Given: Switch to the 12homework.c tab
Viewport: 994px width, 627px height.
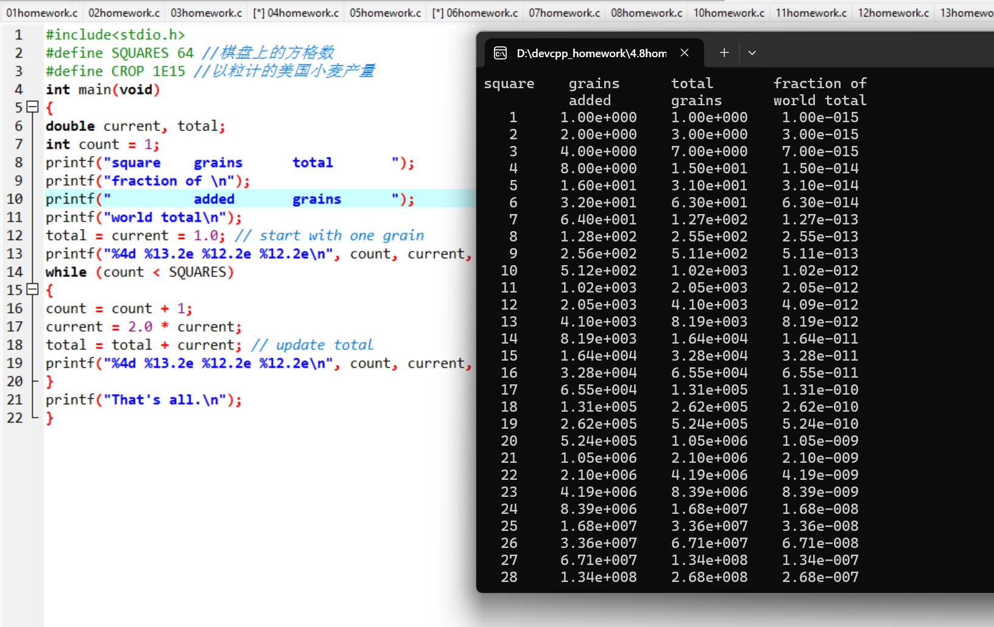Looking at the screenshot, I should coord(894,13).
